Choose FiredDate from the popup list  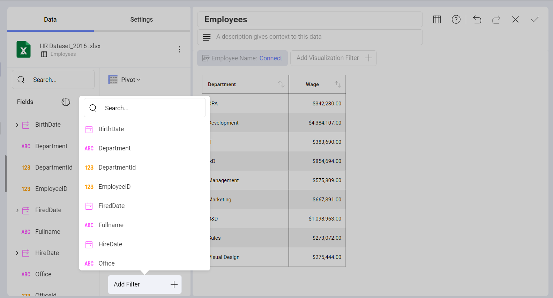(x=144, y=206)
